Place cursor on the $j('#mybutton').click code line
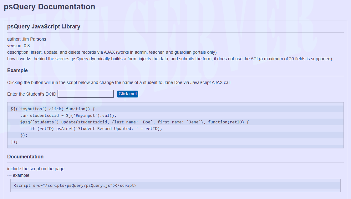This screenshot has height=199, width=351. pyautogui.click(x=52, y=109)
